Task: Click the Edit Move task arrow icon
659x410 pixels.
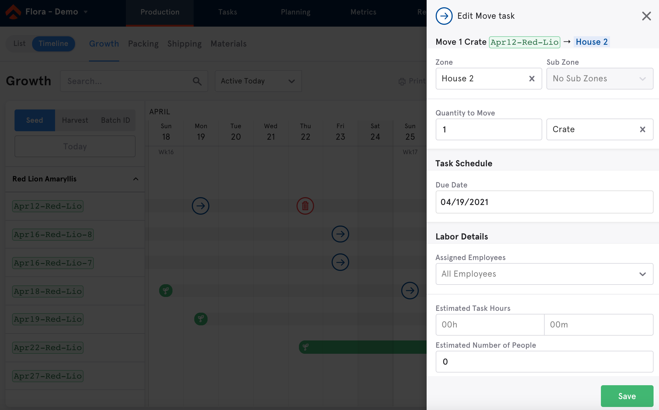Action: 444,16
